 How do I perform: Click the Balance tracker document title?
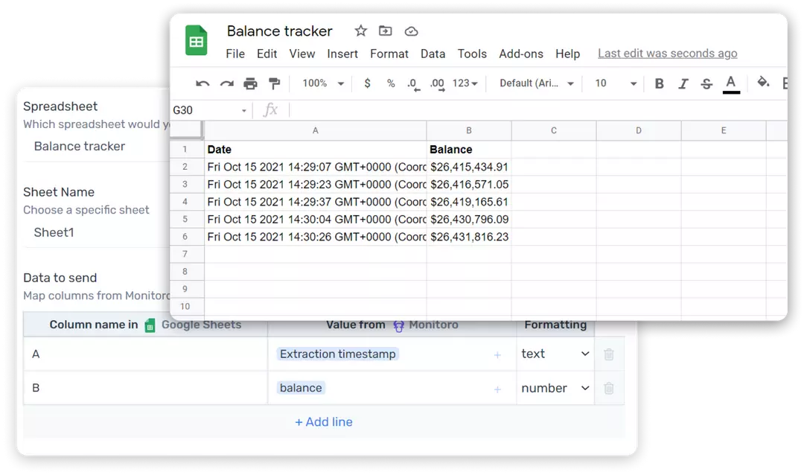pyautogui.click(x=279, y=31)
